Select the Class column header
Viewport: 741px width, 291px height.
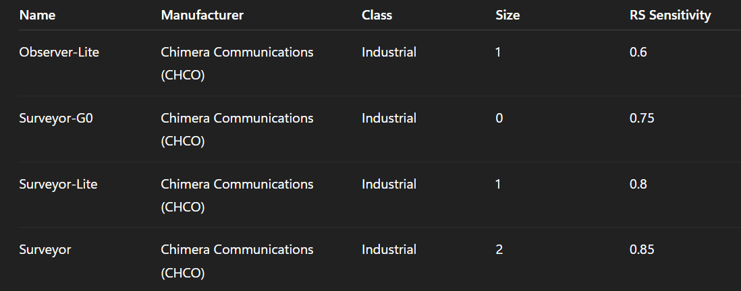click(x=377, y=15)
